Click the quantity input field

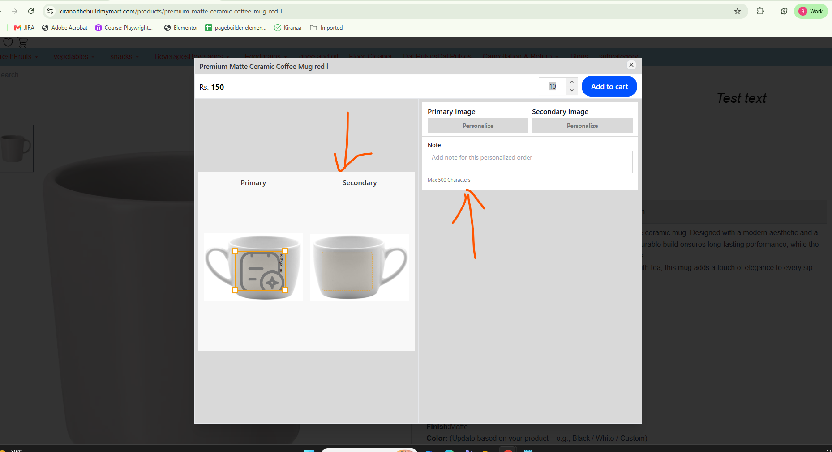click(553, 86)
